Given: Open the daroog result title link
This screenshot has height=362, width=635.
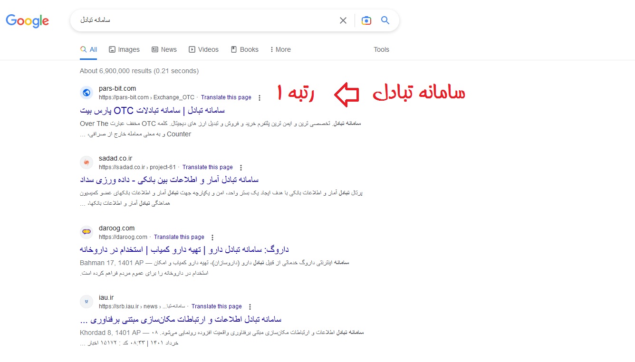Looking at the screenshot, I should click(x=184, y=249).
